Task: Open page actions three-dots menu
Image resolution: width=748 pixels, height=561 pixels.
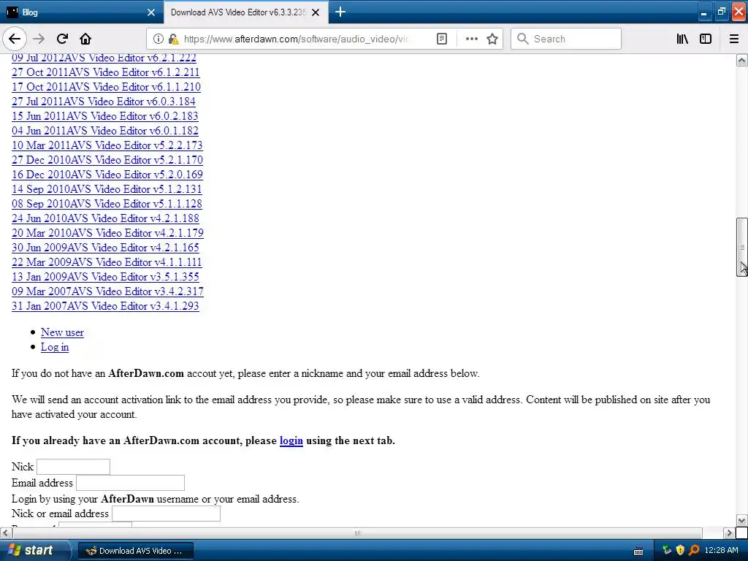Action: [471, 39]
